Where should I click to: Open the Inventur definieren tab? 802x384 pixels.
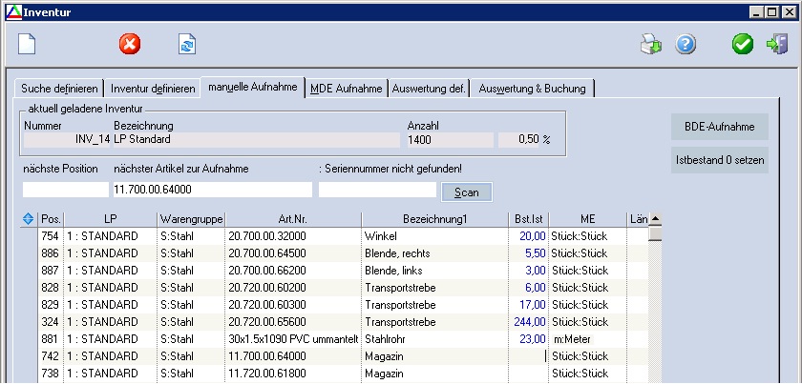pos(153,89)
